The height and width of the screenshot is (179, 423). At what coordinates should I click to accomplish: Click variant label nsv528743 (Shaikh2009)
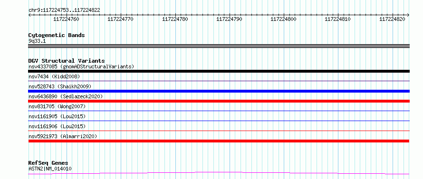(60, 86)
